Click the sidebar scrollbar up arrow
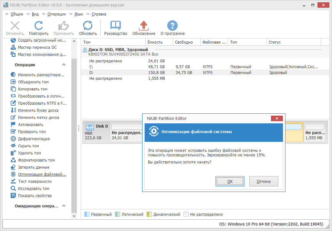This screenshot has width=332, height=231. tap(74, 41)
